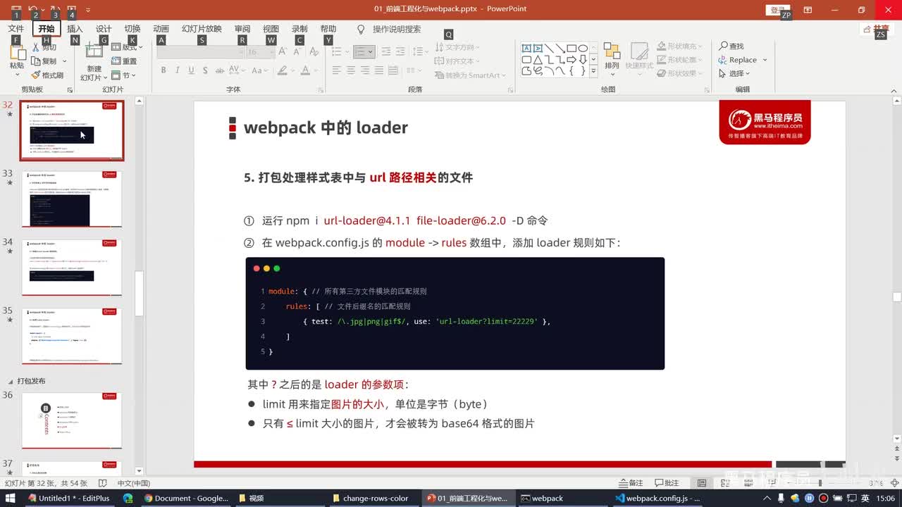Switch to the View 视图 tab
902x507 pixels.
tap(271, 29)
